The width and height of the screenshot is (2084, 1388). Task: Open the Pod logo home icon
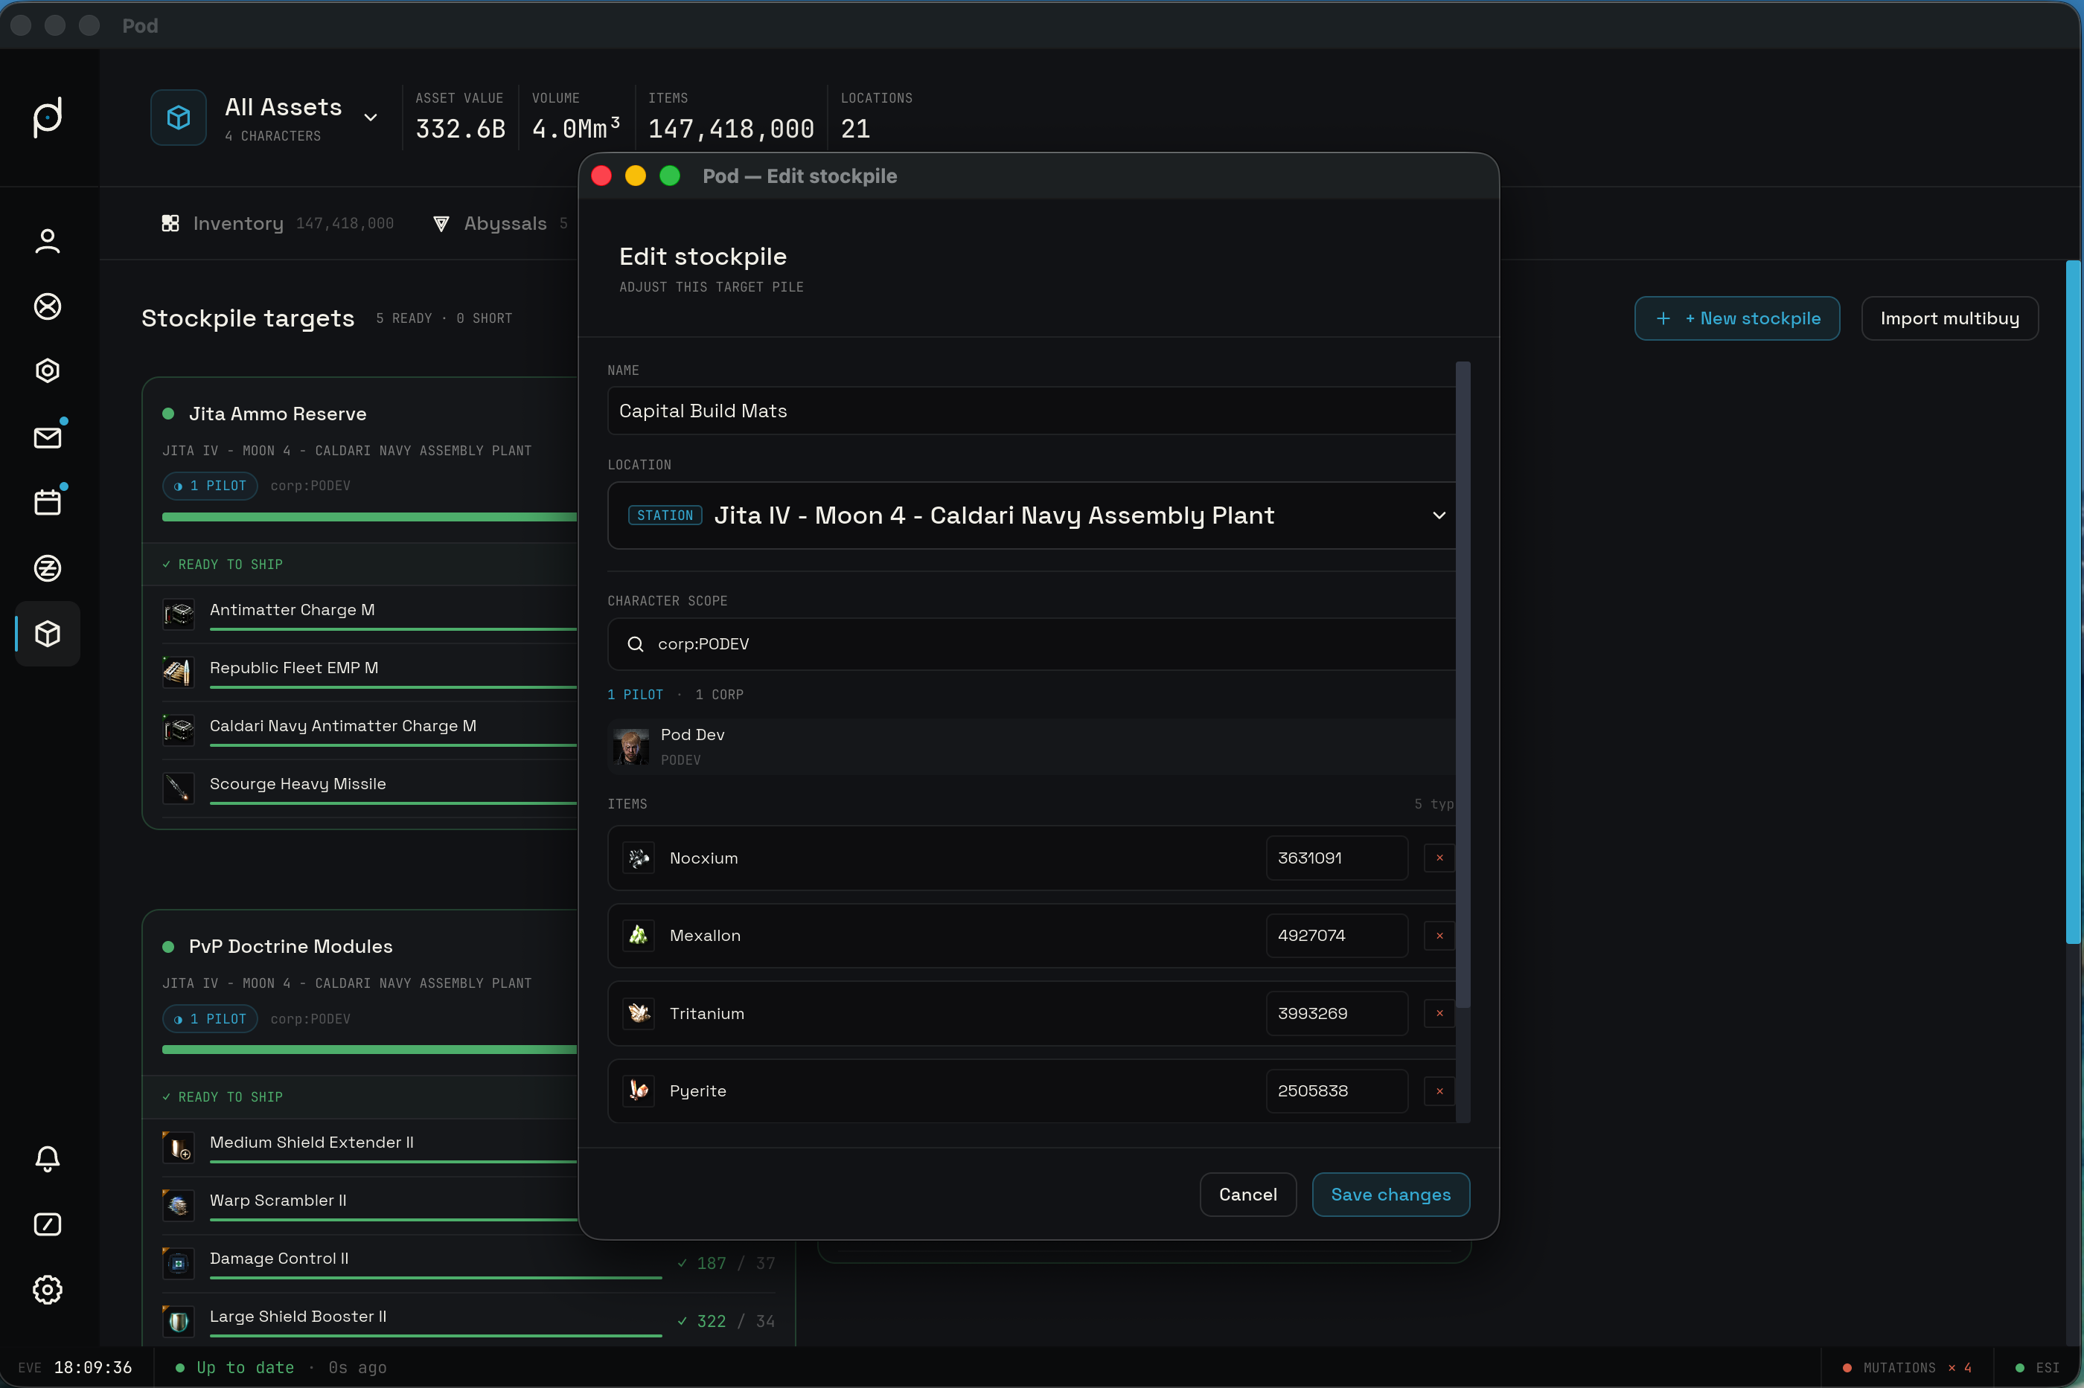click(48, 117)
